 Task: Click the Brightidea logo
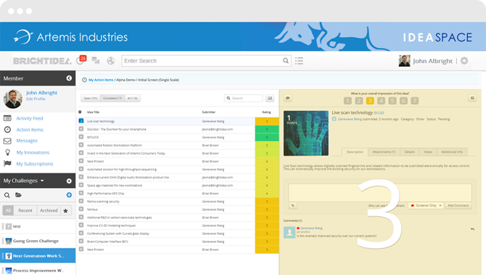click(x=42, y=61)
